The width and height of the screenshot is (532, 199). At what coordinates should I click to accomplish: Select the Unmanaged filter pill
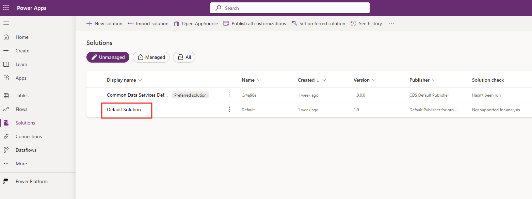pyautogui.click(x=108, y=57)
